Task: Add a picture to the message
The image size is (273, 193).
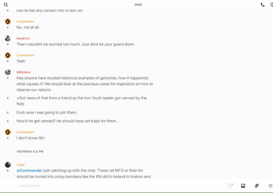Action: [243, 186]
